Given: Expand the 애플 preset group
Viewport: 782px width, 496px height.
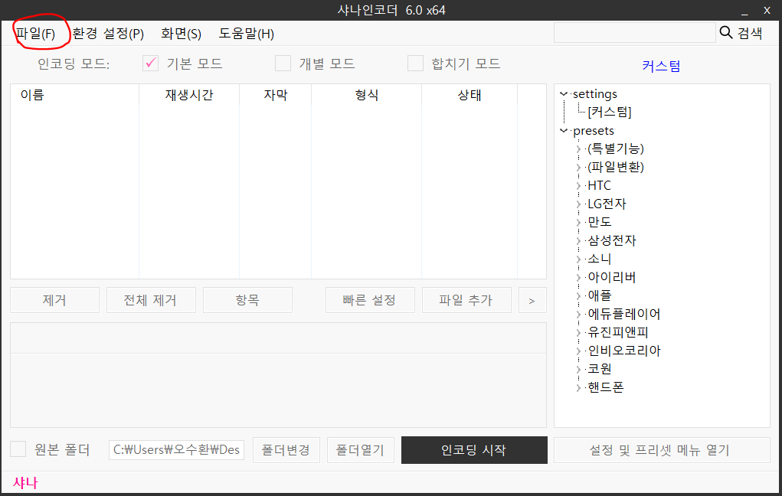Looking at the screenshot, I should (x=578, y=295).
